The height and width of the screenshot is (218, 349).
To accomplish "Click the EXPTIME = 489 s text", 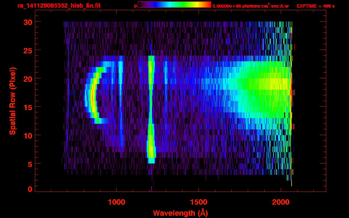I will pyautogui.click(x=315, y=6).
